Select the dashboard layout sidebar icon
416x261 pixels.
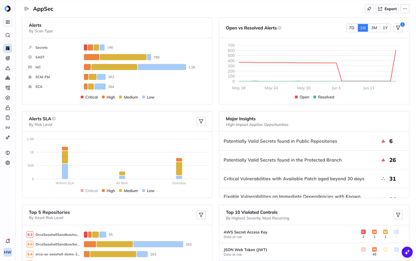[x=8, y=48]
